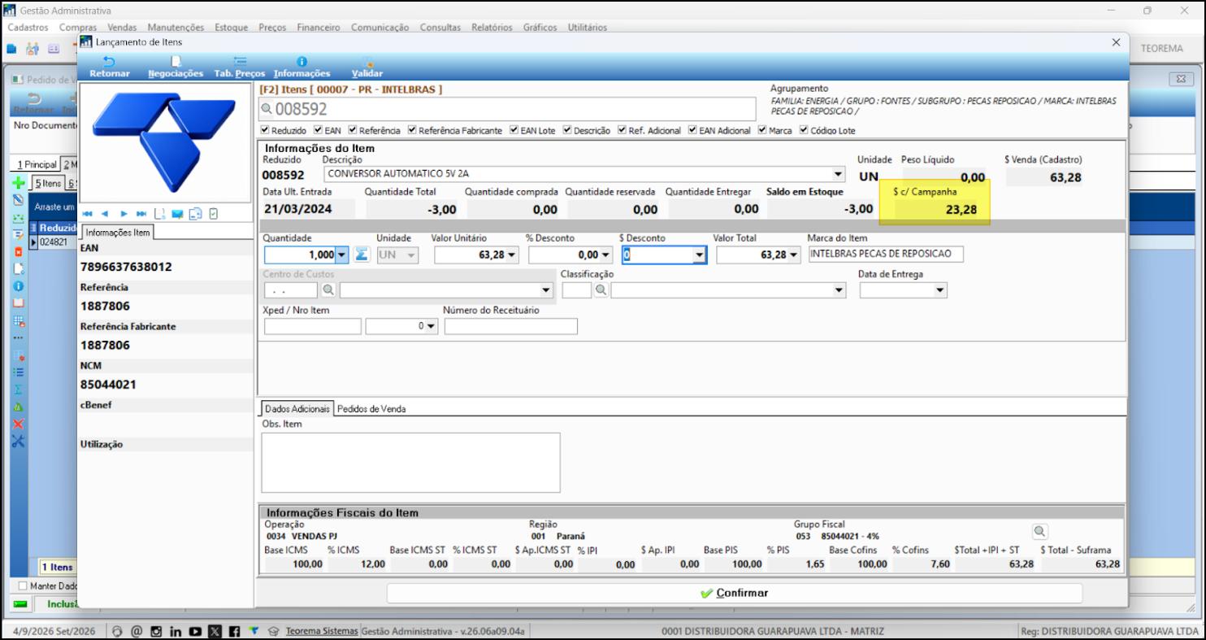This screenshot has height=640, width=1206.
Task: Open the Financeiro menu
Action: [319, 27]
